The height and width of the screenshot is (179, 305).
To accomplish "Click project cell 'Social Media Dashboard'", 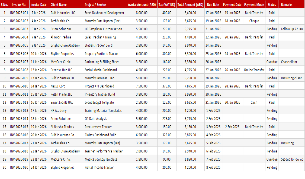I will (104, 70).
